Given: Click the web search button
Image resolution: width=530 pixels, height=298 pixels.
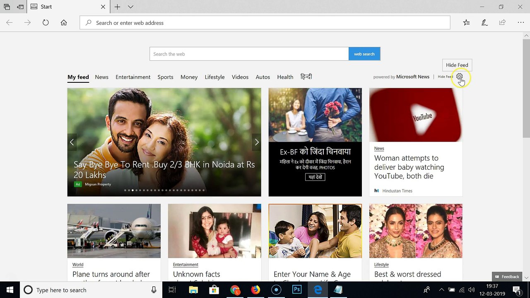Looking at the screenshot, I should (x=364, y=54).
